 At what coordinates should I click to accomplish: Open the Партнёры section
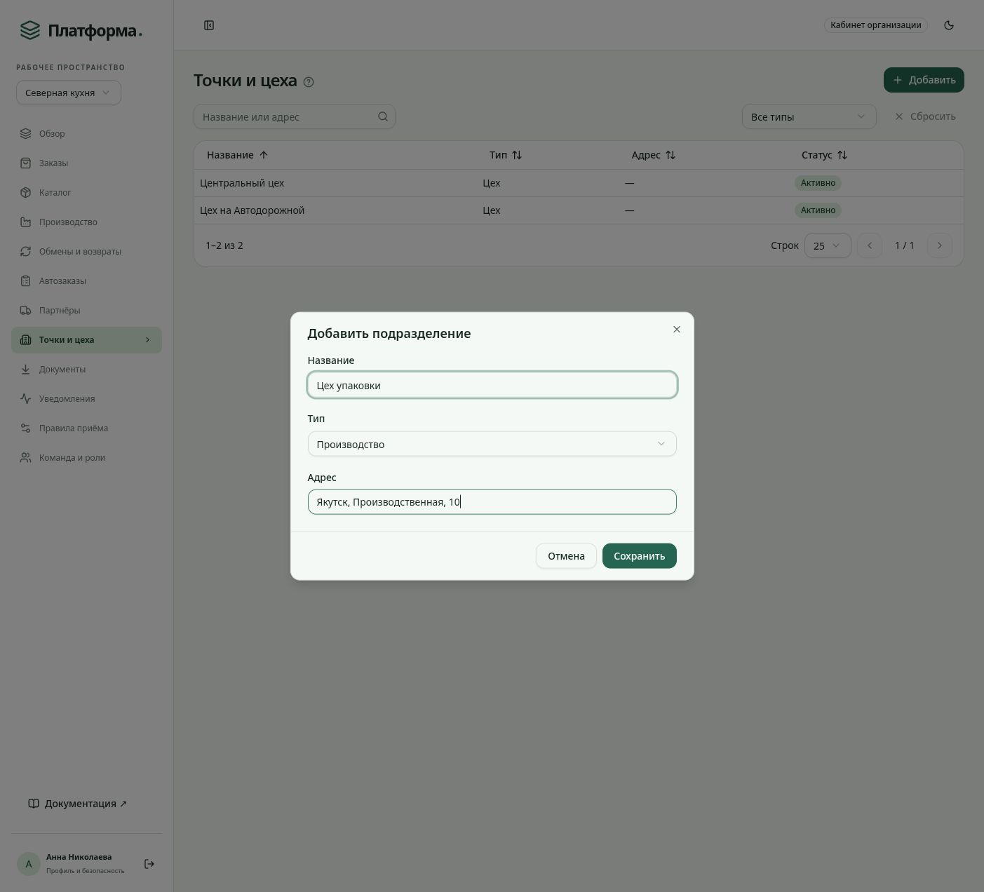point(86,310)
